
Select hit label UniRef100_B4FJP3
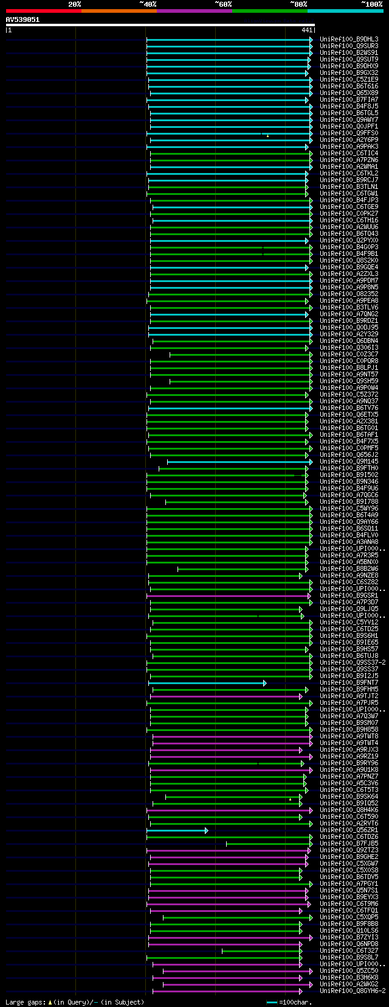click(x=349, y=200)
